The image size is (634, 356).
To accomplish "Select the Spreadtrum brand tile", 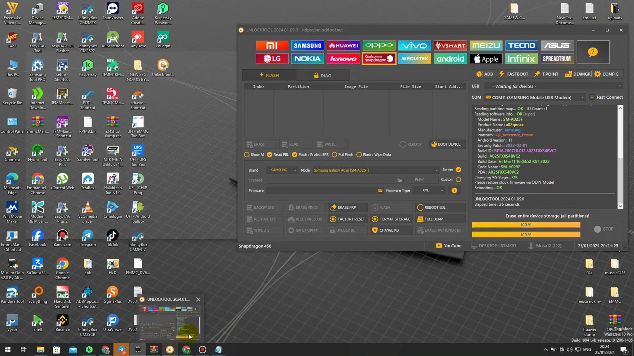I will (x=557, y=59).
